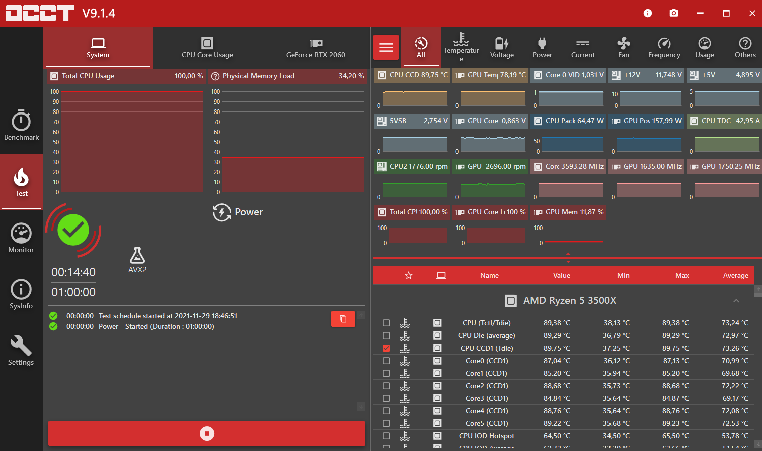Select the Others sensor filter
This screenshot has height=451, width=762.
[745, 48]
